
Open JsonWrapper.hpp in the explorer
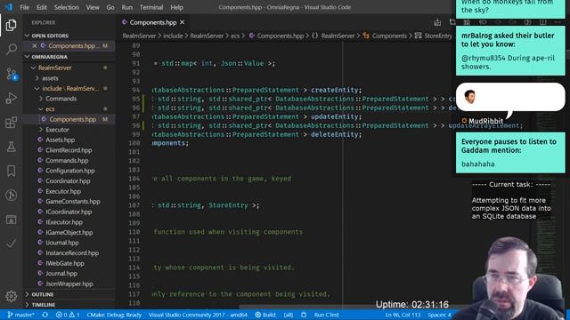pos(69,284)
